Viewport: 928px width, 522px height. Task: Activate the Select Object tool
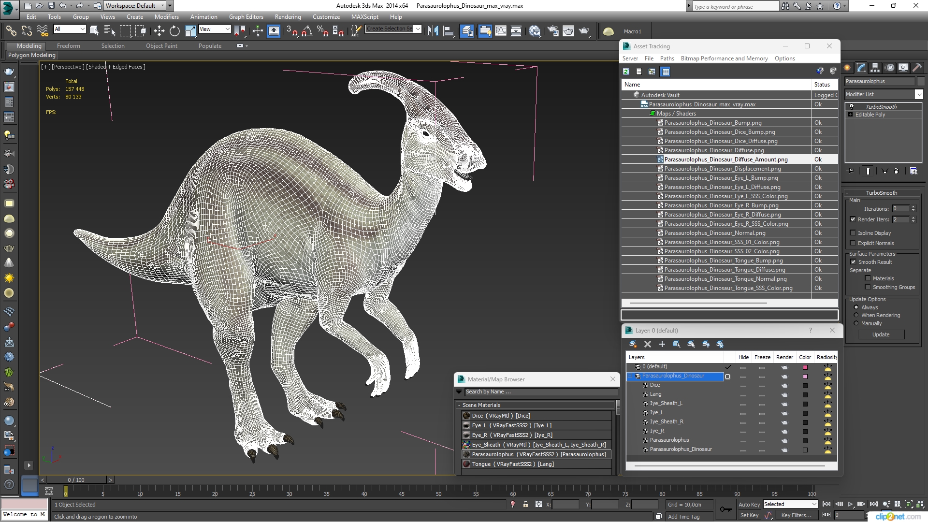coord(94,31)
